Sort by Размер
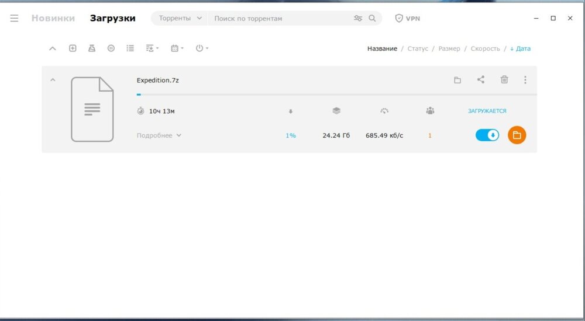Viewport: 585px width, 321px height. click(449, 48)
